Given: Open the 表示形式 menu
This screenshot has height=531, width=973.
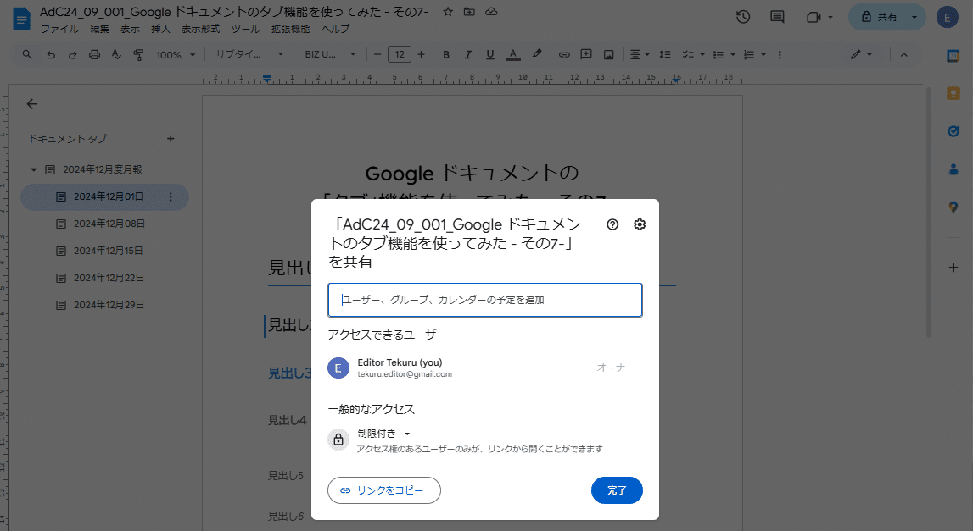Looking at the screenshot, I should point(200,29).
